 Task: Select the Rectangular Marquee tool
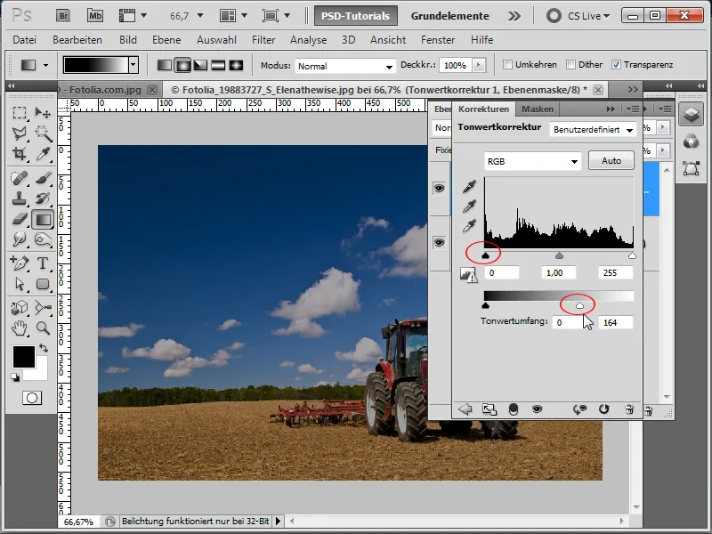point(19,112)
